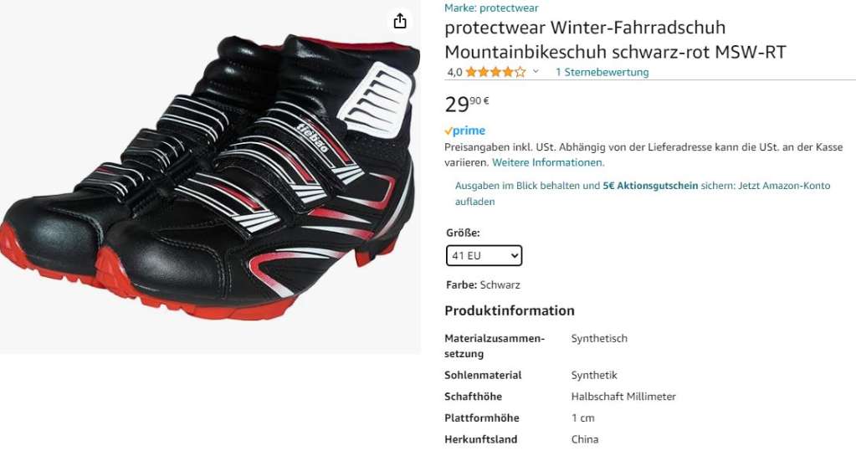Open the 1 Sternebewertung reviews link
The width and height of the screenshot is (856, 456).
click(602, 72)
